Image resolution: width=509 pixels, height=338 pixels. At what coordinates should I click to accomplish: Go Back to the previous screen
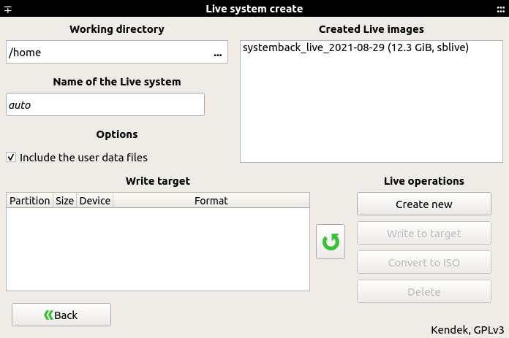click(61, 315)
